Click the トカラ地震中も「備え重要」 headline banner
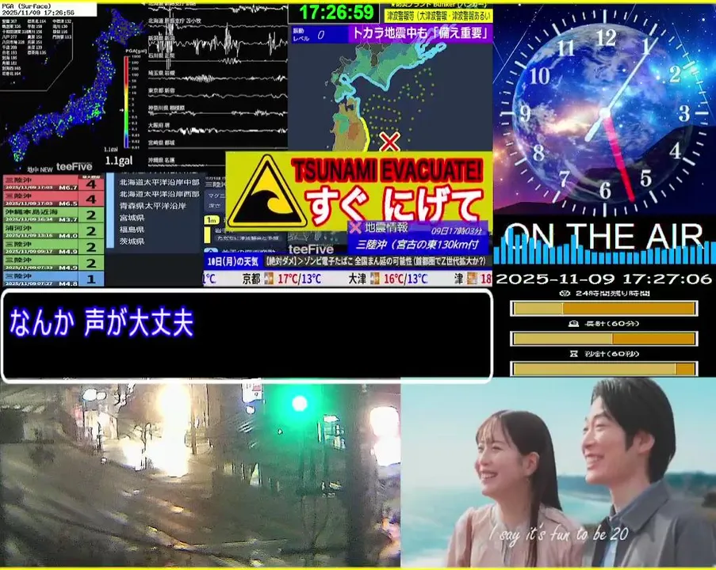 coord(420,33)
